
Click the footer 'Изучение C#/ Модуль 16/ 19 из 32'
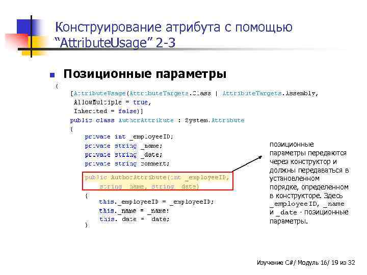coord(306,263)
